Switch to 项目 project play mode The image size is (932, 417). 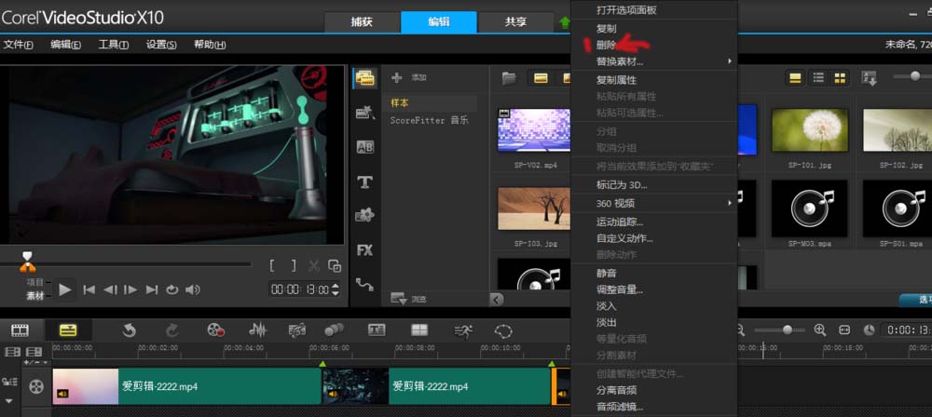[x=35, y=283]
